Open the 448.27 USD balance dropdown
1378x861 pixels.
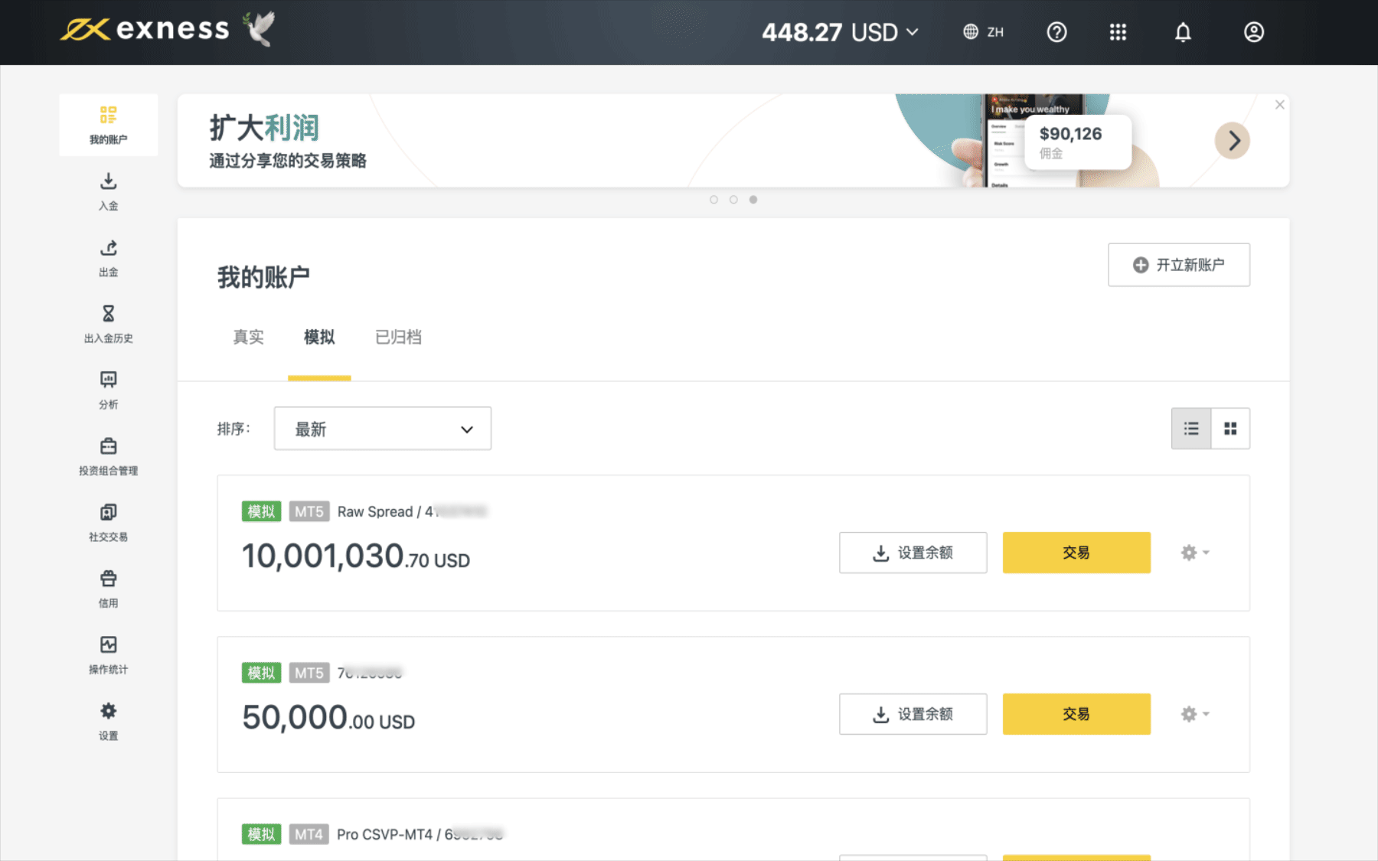[840, 32]
